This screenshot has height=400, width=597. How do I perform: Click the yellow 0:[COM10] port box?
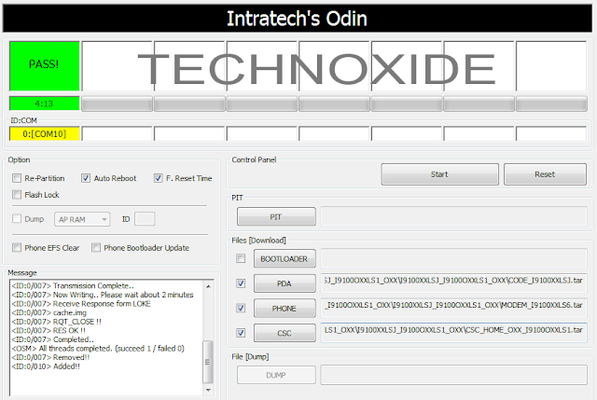pyautogui.click(x=45, y=134)
